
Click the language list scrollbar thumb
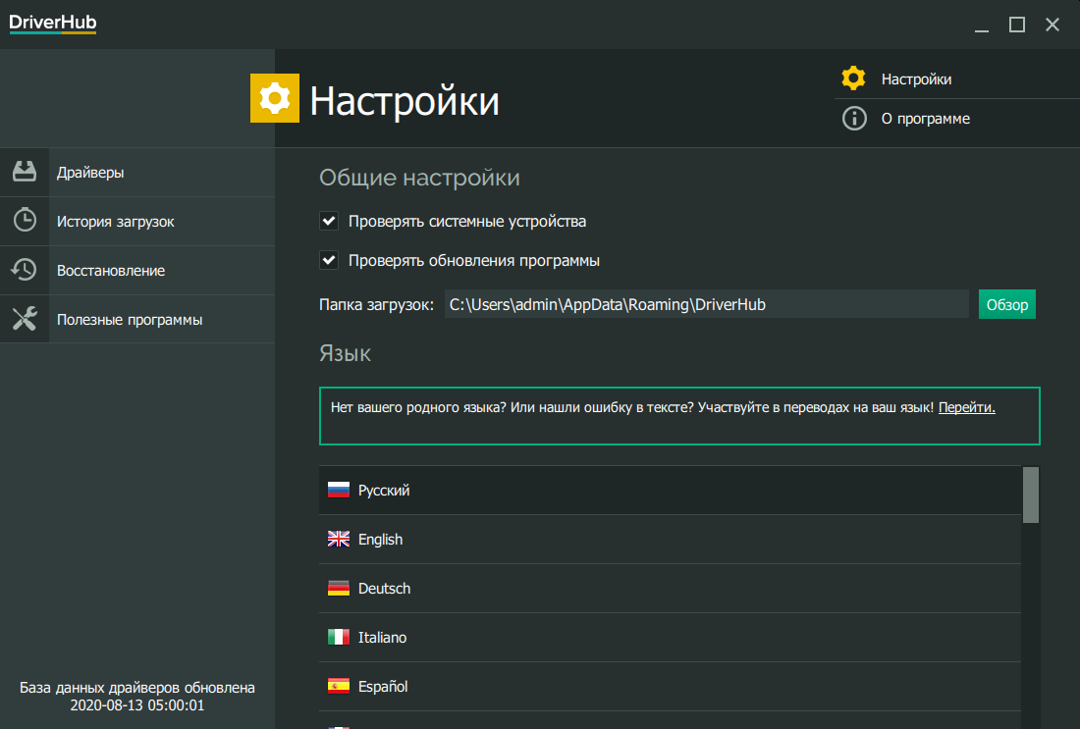(x=1030, y=495)
